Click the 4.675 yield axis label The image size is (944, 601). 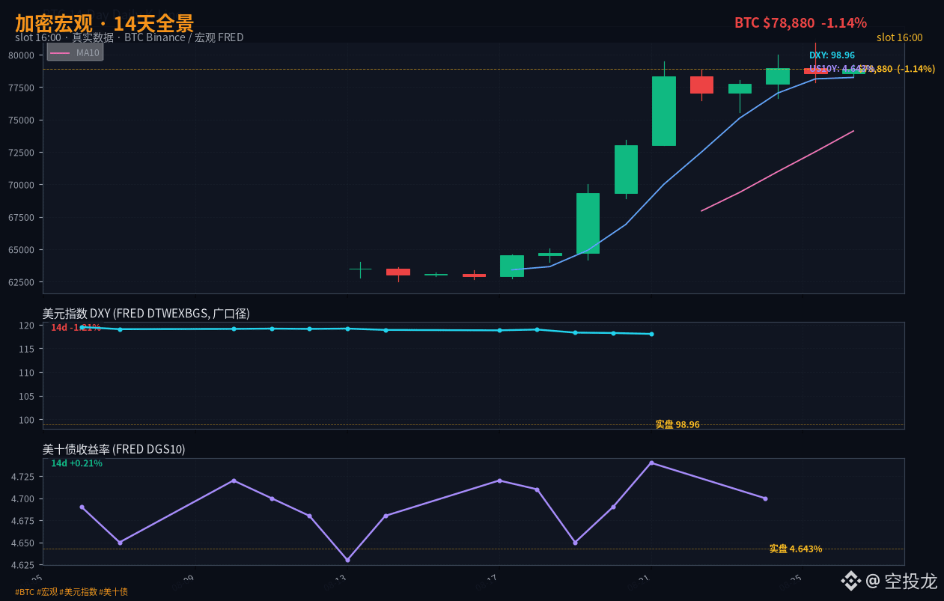point(22,521)
